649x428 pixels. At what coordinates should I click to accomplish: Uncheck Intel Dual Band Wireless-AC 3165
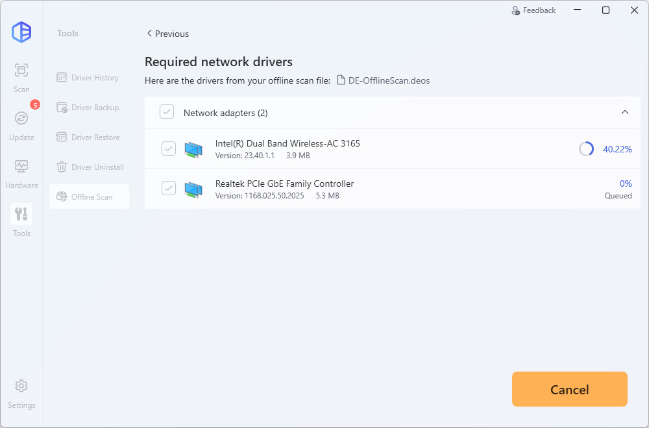click(168, 149)
